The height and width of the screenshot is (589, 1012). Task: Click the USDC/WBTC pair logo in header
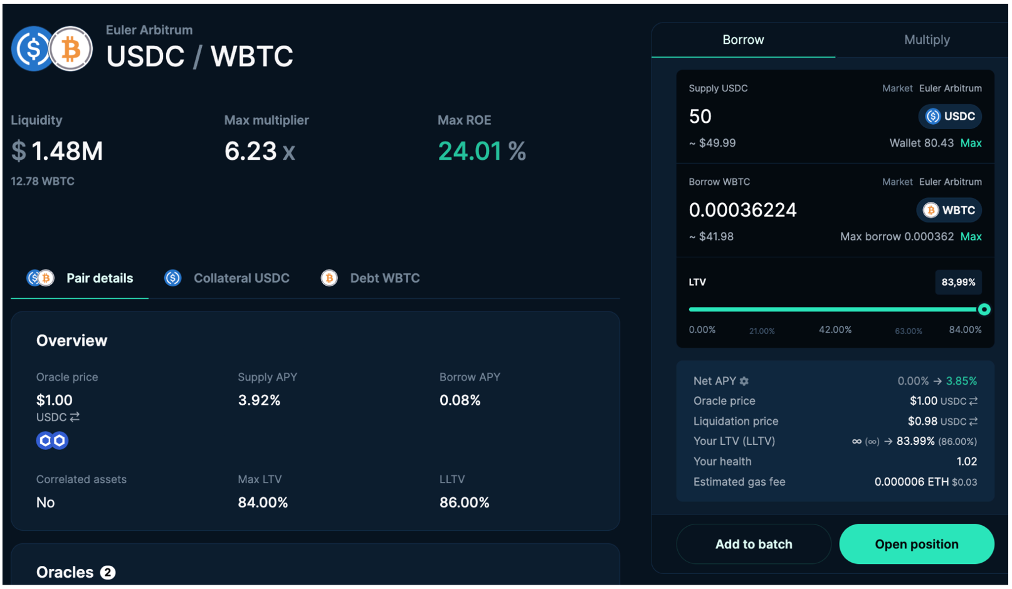click(52, 49)
